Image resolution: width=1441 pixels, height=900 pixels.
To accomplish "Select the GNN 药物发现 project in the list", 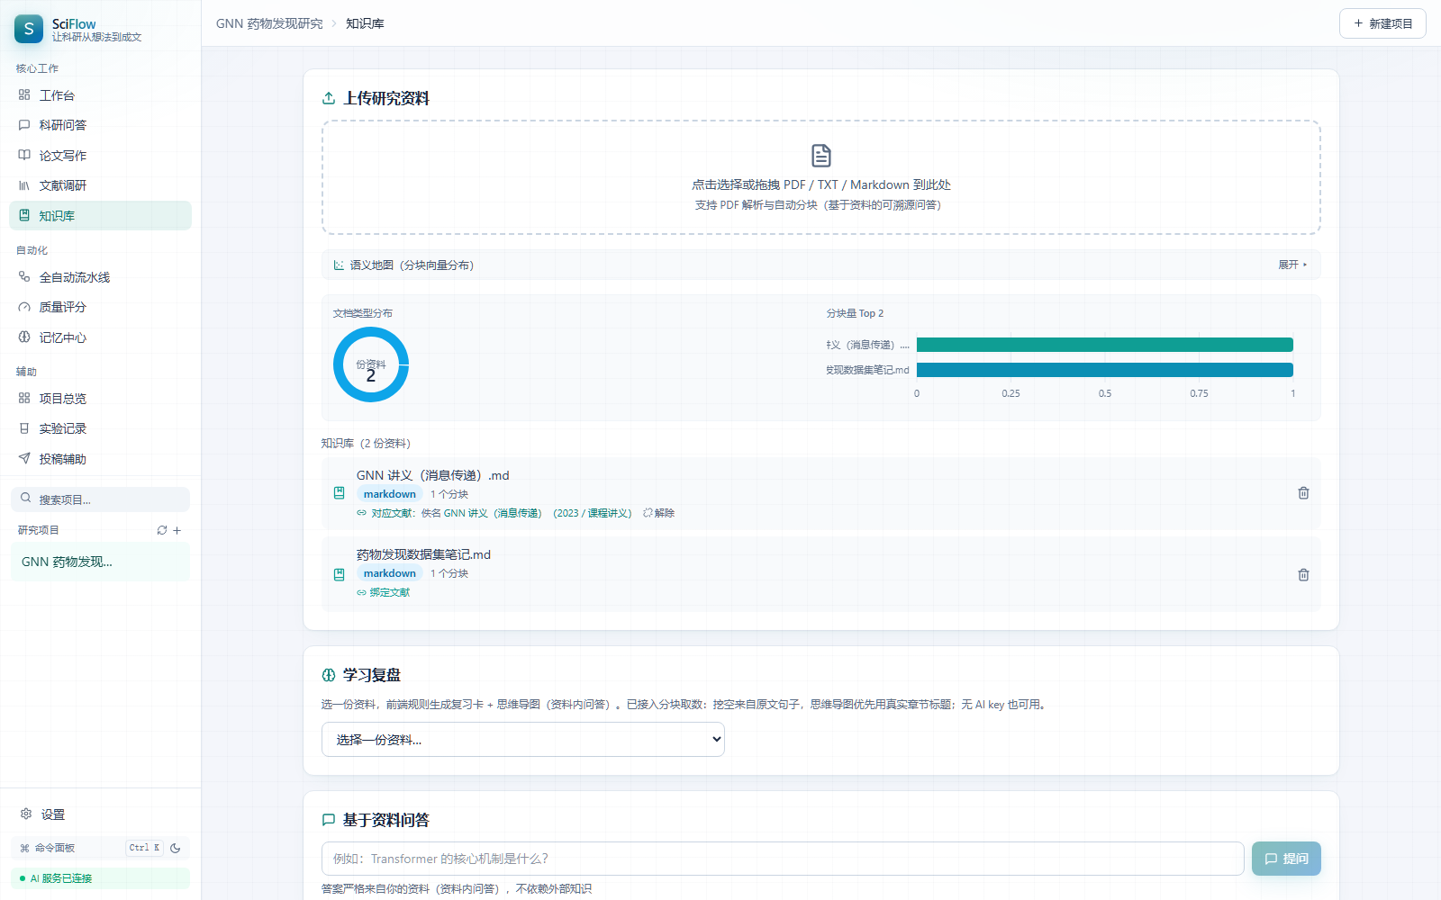I will 100,562.
